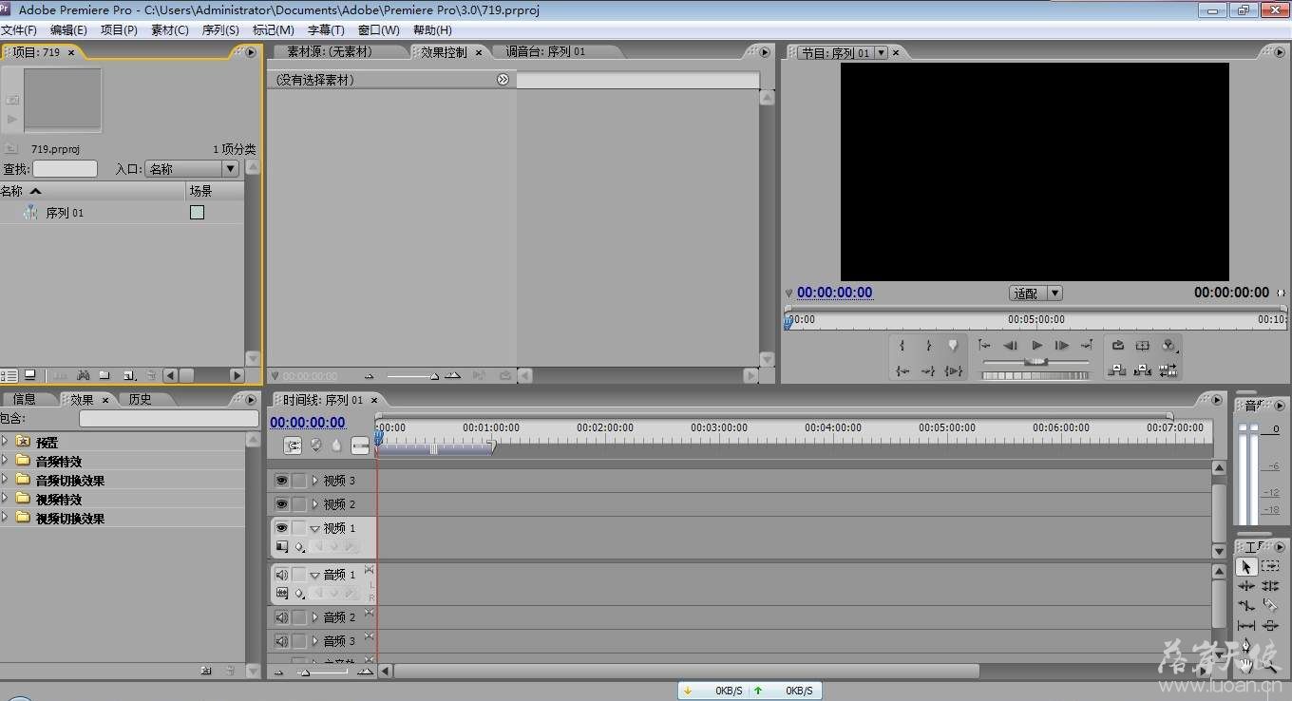The image size is (1292, 701).
Task: Toggle the lock box on 视频 3 track
Action: click(x=299, y=481)
